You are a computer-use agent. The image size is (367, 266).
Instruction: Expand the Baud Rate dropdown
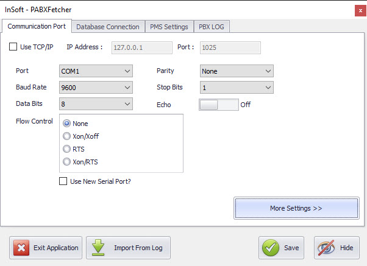tap(96, 88)
